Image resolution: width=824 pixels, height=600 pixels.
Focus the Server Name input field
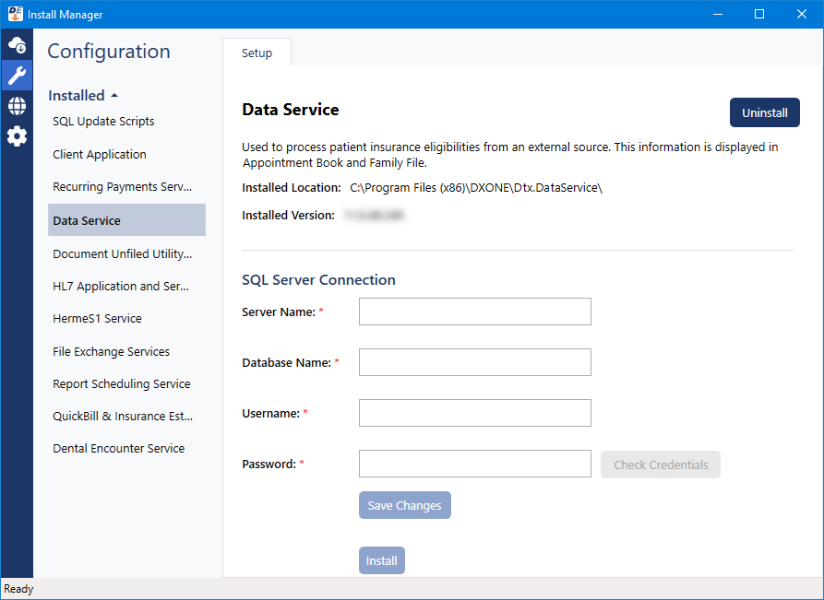click(475, 312)
